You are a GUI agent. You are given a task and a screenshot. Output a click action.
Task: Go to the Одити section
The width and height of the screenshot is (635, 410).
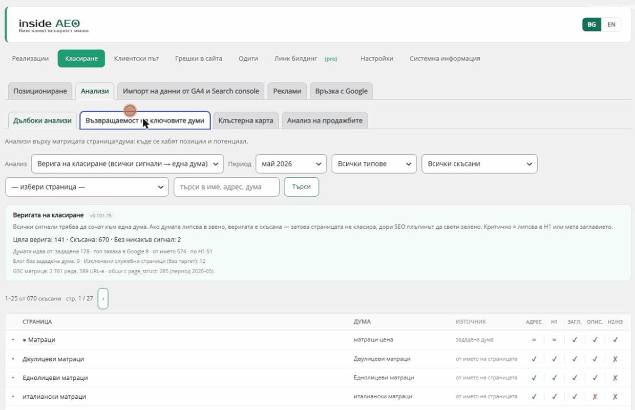[248, 58]
